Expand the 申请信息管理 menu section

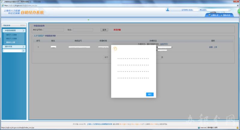tap(14, 31)
